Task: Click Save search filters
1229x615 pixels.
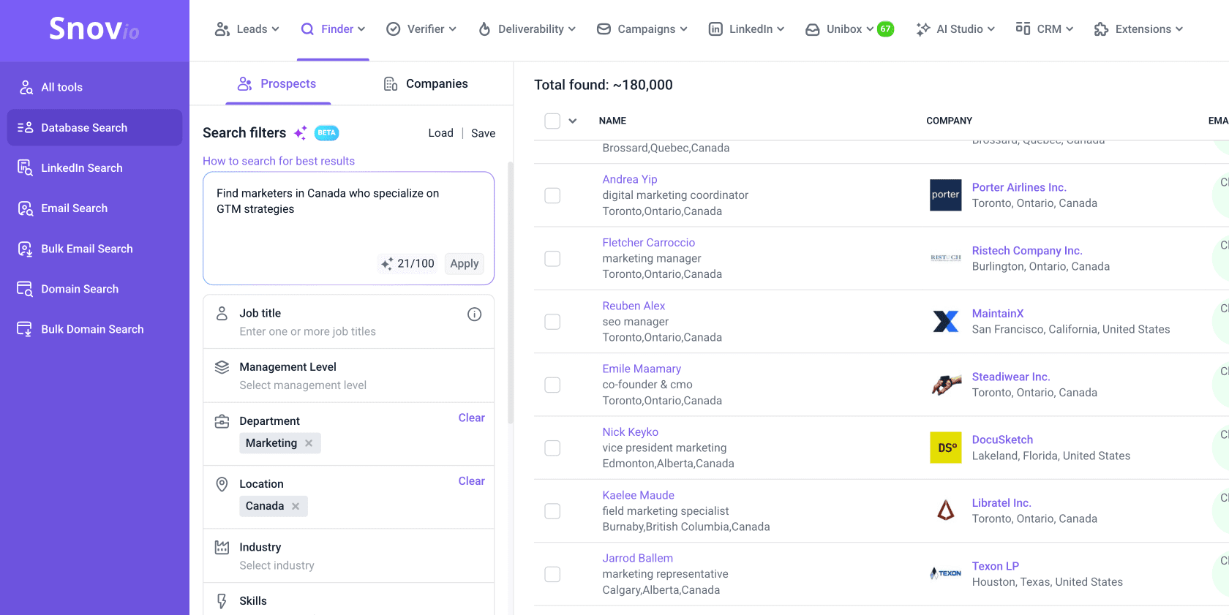Action: coord(483,133)
